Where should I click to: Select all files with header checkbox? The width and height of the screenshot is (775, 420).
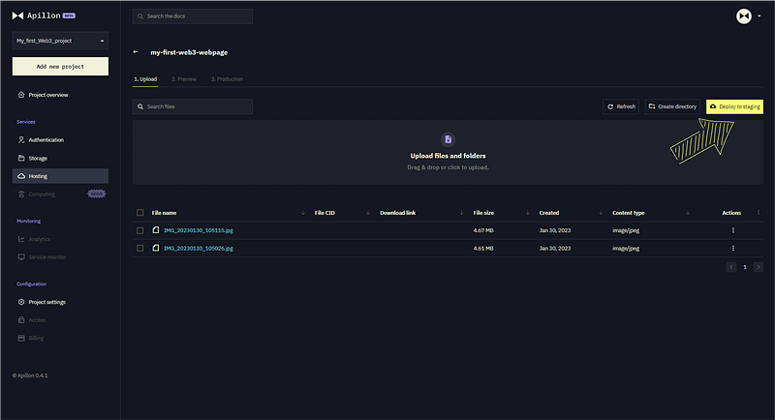pyautogui.click(x=139, y=213)
